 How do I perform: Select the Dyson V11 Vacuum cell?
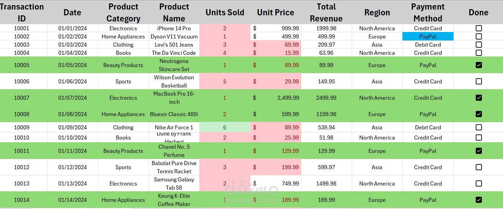point(174,36)
